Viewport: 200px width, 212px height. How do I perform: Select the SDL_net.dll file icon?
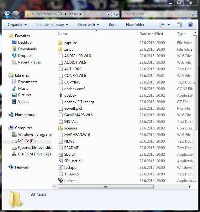pyautogui.click(x=60, y=161)
